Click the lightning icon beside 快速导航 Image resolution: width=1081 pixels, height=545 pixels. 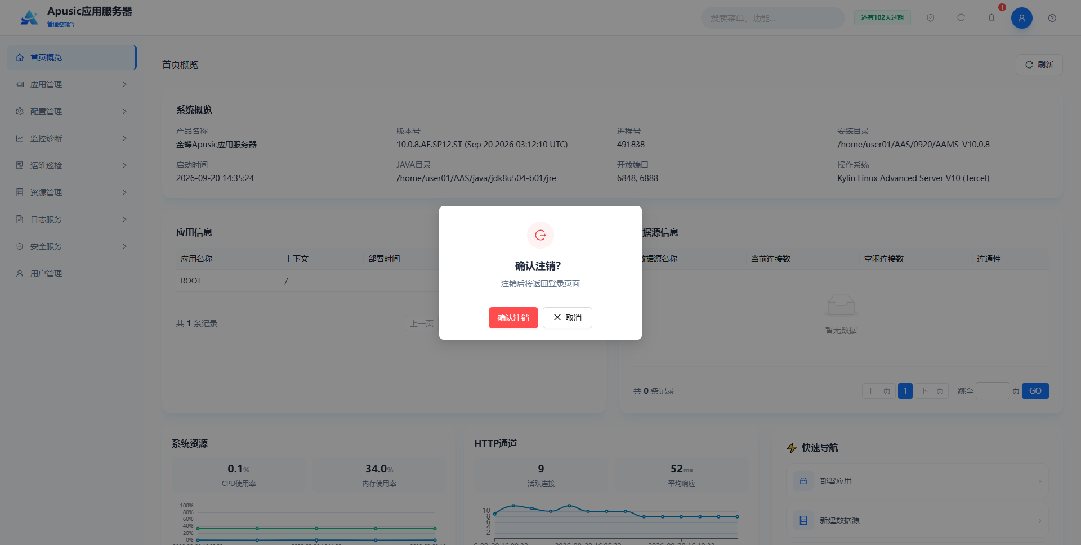click(792, 448)
